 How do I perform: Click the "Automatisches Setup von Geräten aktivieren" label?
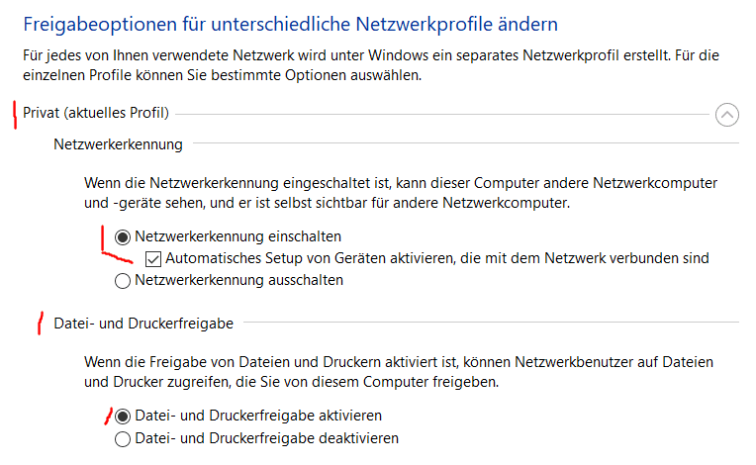[437, 259]
